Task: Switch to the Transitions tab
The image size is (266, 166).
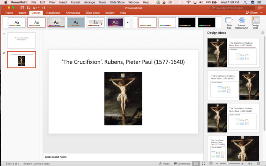Action: click(53, 13)
